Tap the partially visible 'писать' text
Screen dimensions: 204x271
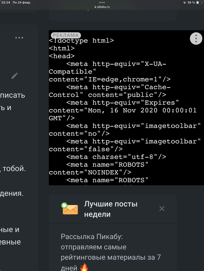coord(13,95)
